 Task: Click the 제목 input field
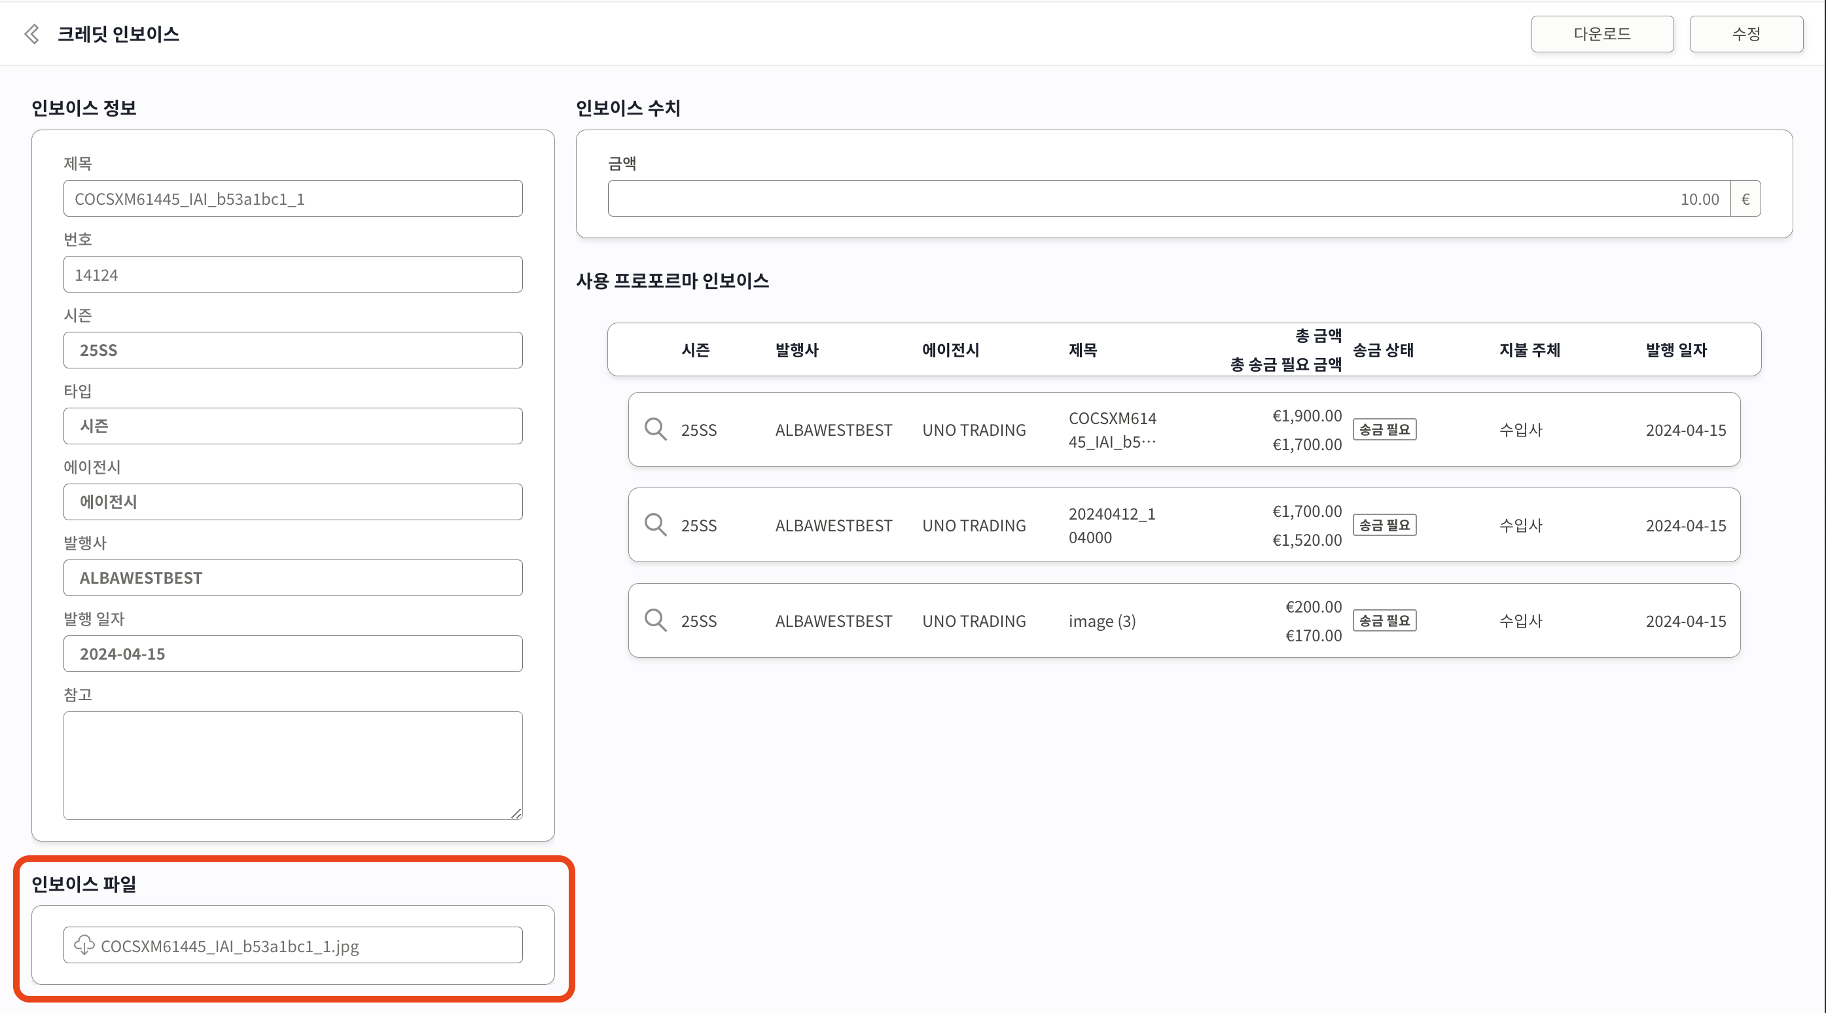pyautogui.click(x=293, y=199)
